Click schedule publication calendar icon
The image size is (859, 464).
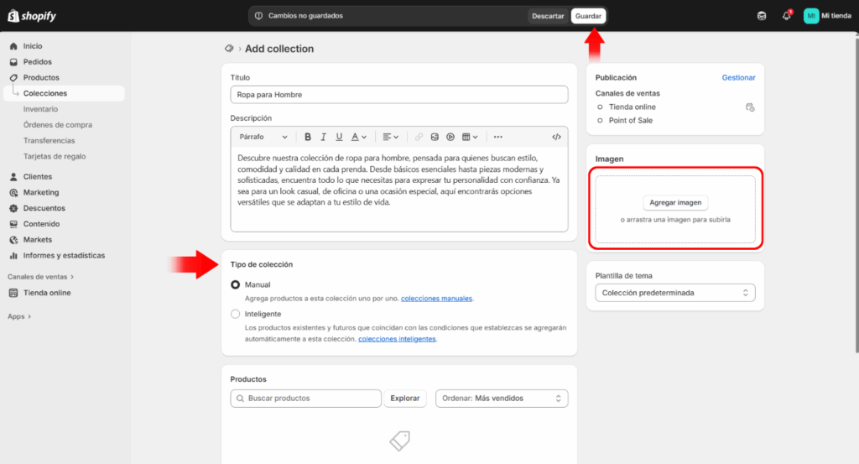(750, 107)
